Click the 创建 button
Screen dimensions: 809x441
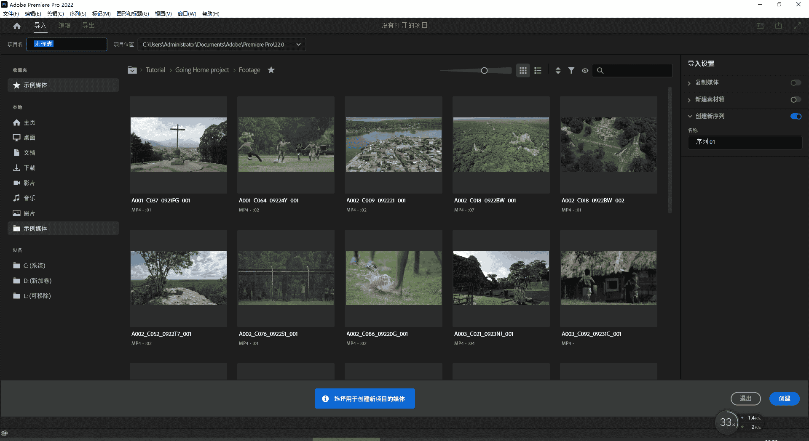[784, 398]
